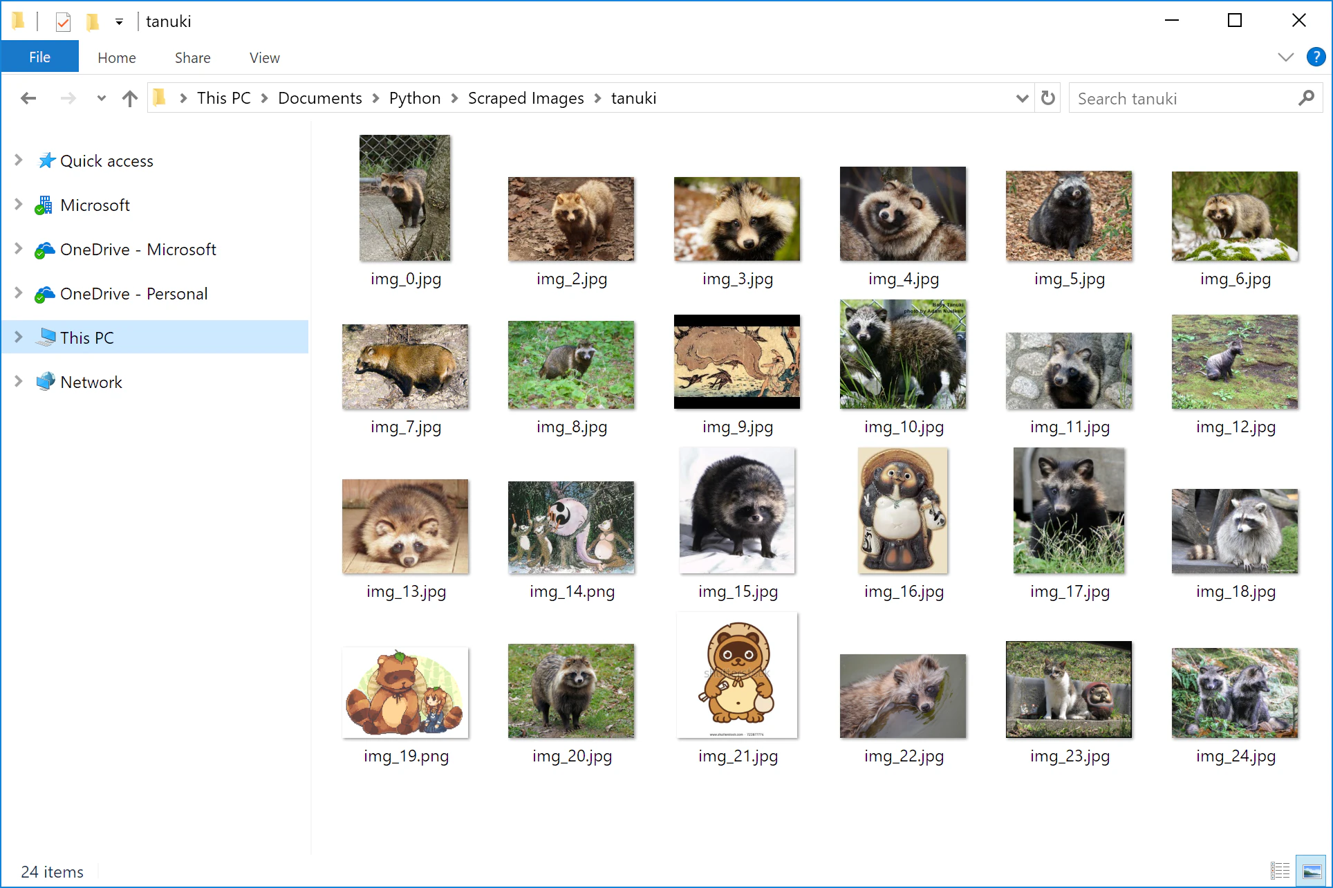Expand the This PC tree node
1333x888 pixels.
click(x=19, y=337)
